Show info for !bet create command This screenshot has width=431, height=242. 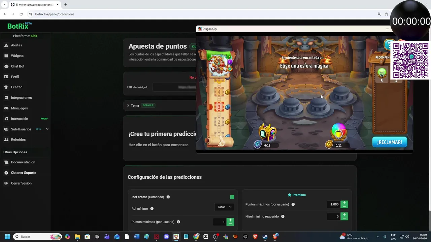click(x=168, y=197)
